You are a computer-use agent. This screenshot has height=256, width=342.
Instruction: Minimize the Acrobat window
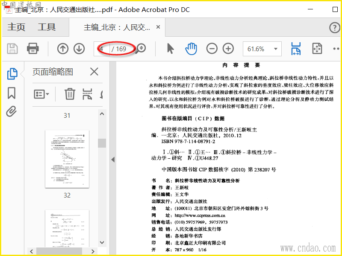tap(310, 9)
